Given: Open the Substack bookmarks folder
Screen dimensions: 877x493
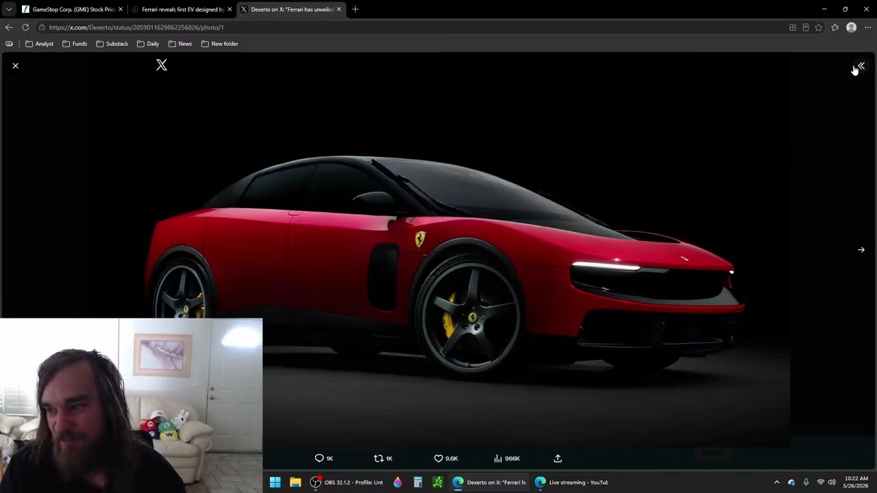Looking at the screenshot, I should click(x=112, y=44).
